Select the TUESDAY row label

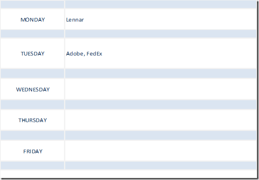point(33,53)
